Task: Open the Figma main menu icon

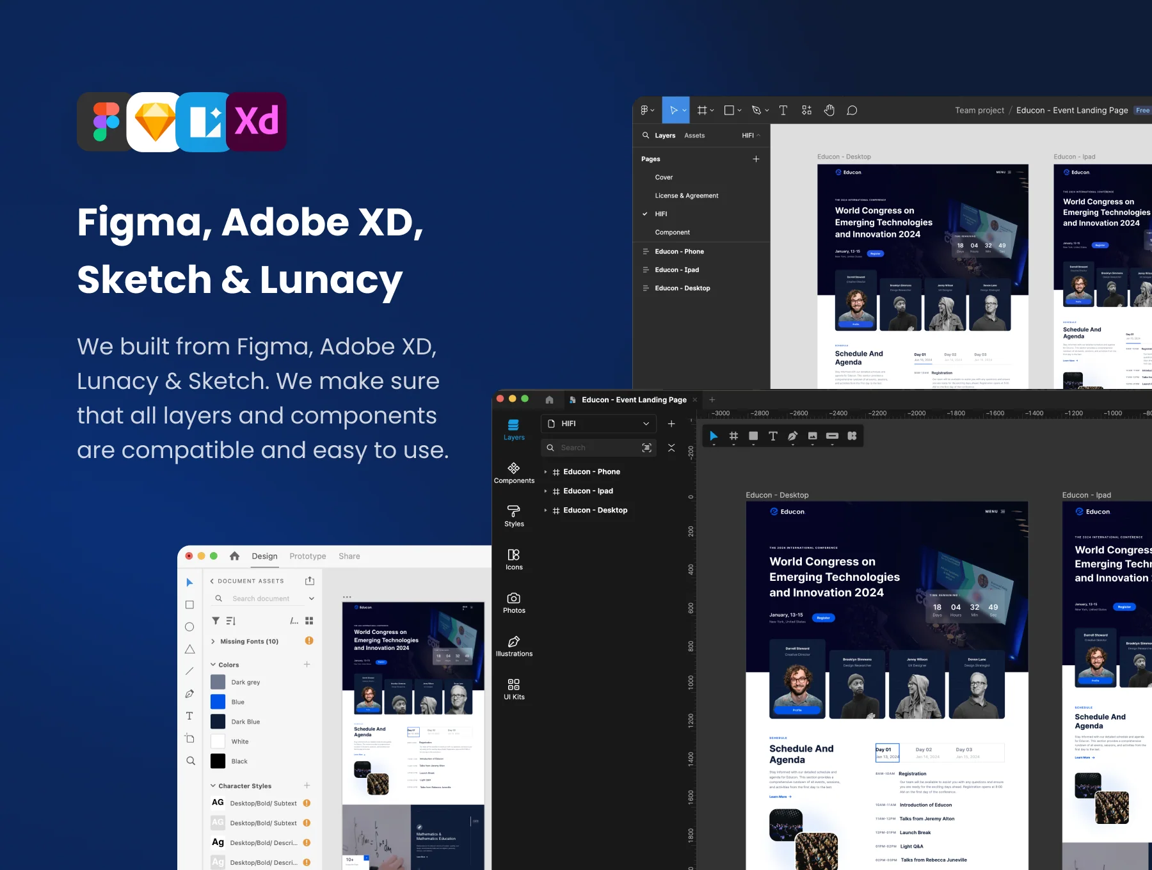Action: click(x=647, y=110)
